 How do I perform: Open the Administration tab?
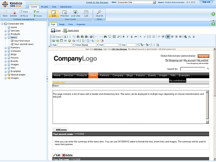[x=66, y=7]
